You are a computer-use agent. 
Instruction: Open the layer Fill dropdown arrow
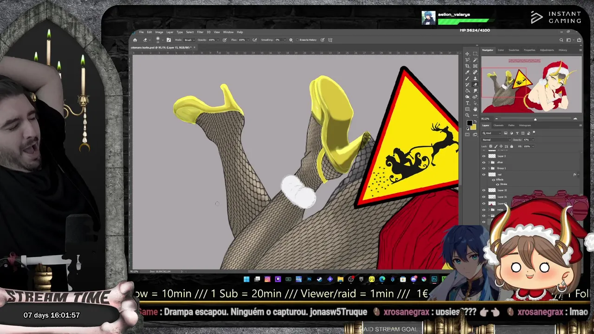(533, 147)
